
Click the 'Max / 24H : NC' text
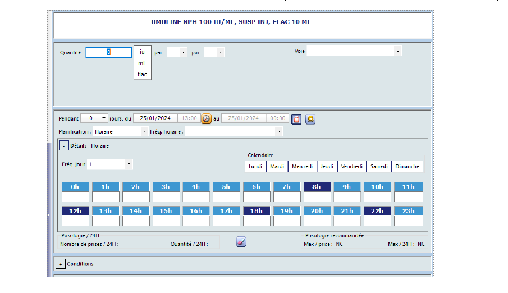(x=406, y=244)
